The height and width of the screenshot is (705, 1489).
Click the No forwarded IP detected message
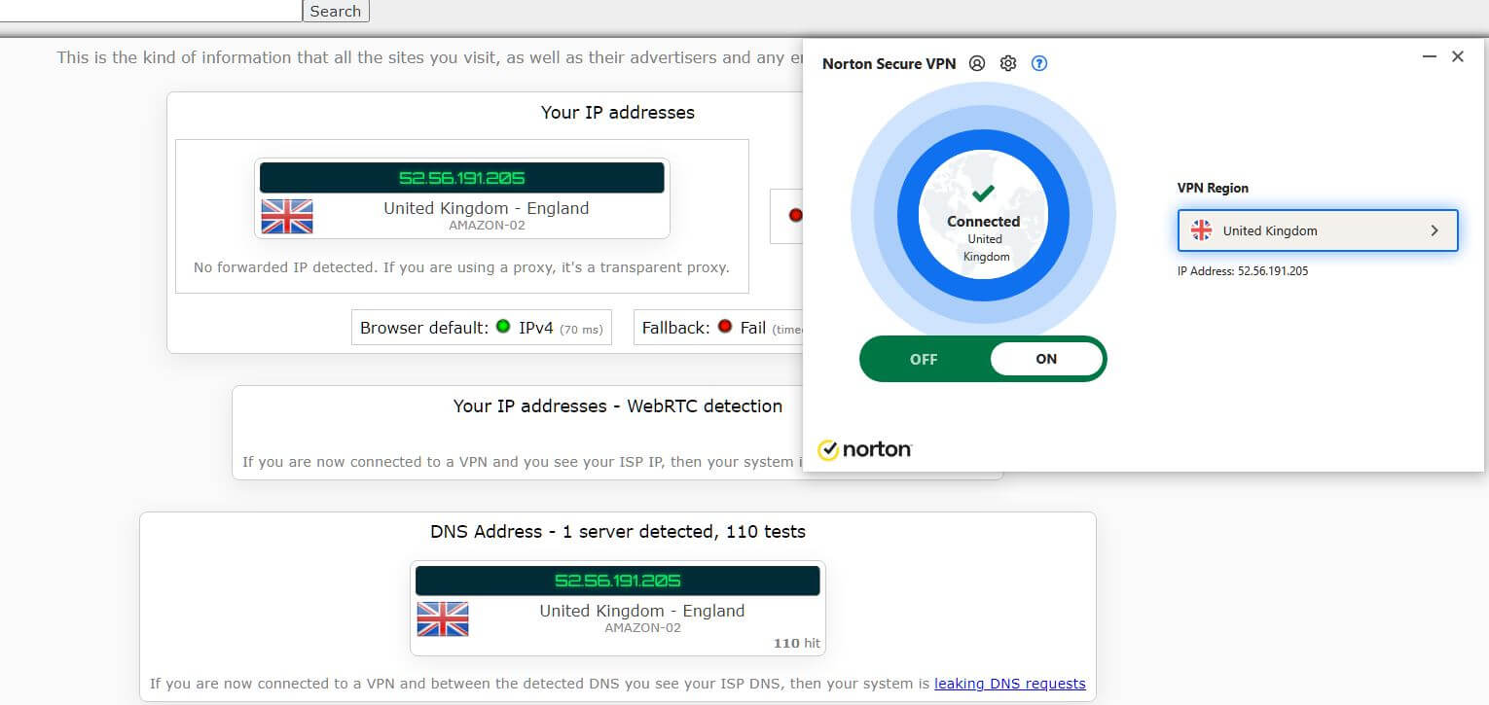click(461, 267)
